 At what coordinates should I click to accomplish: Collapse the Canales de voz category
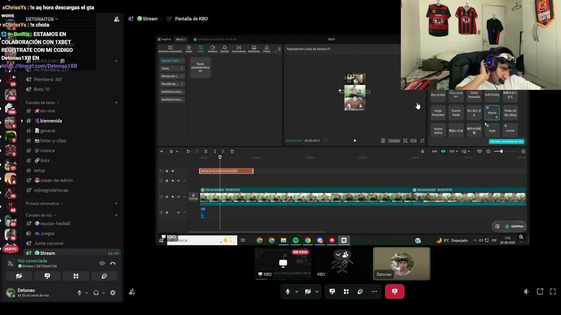point(41,215)
